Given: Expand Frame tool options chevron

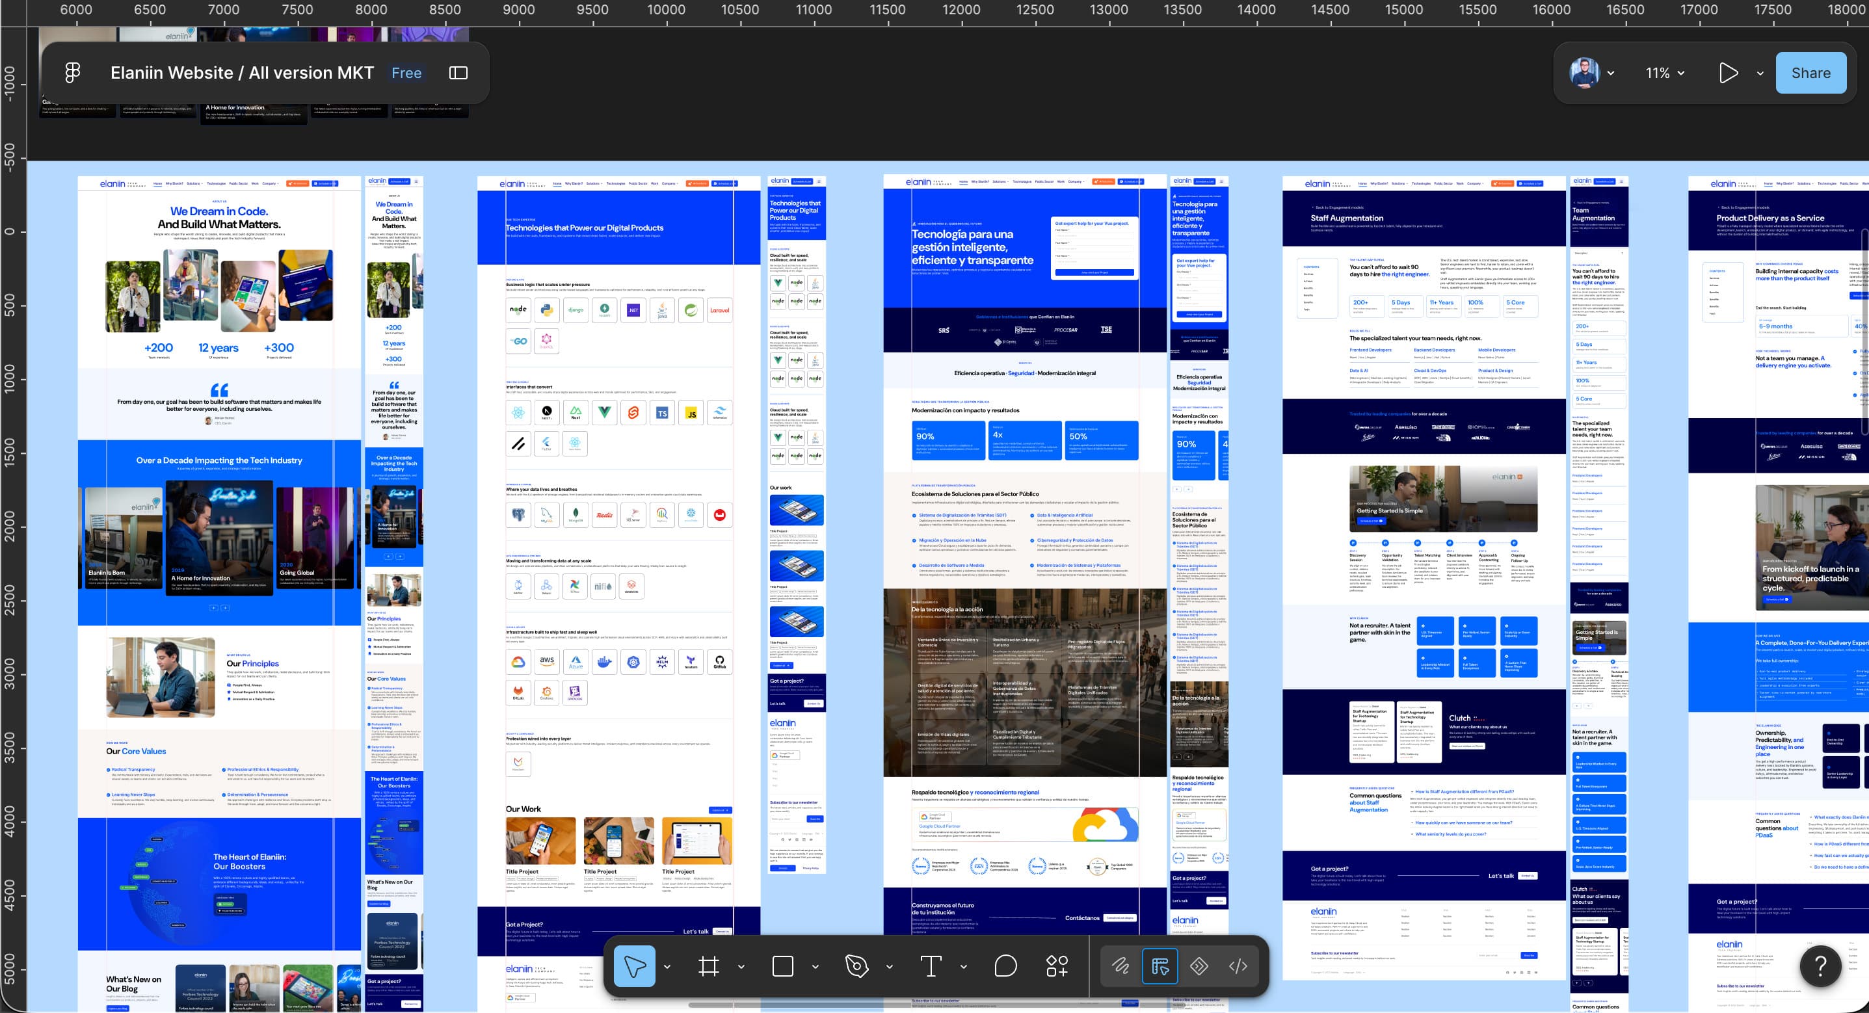Looking at the screenshot, I should 741,967.
